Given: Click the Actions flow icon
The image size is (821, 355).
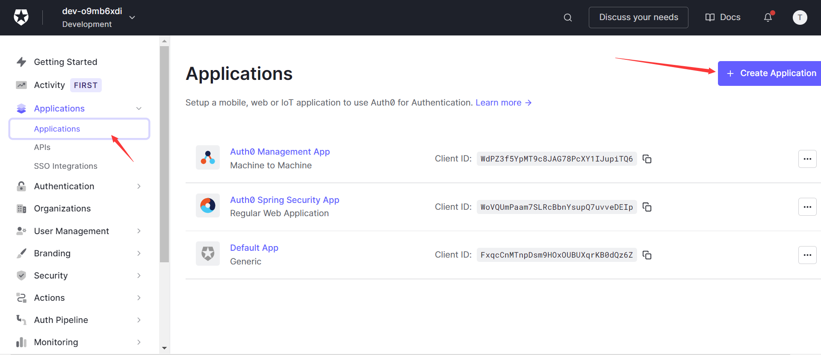Looking at the screenshot, I should [21, 298].
